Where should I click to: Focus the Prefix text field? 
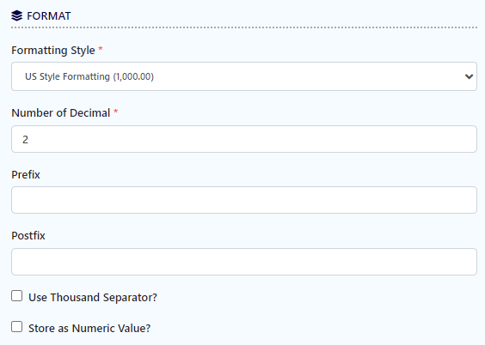[244, 200]
